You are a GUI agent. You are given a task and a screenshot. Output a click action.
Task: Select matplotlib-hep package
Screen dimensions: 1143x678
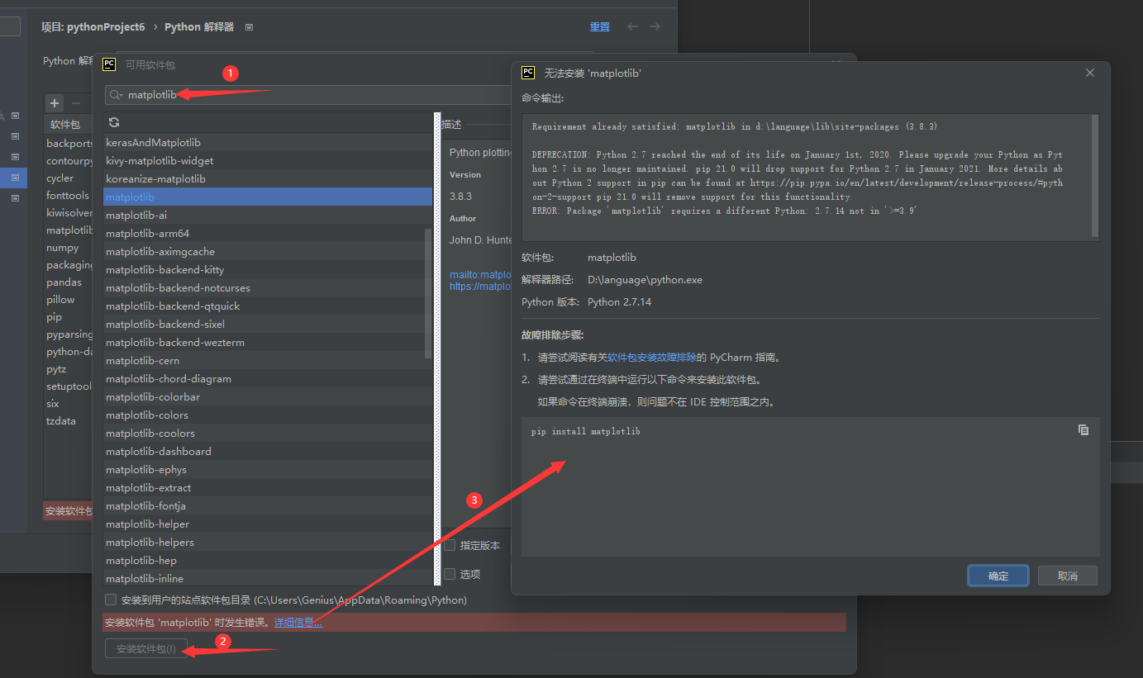[268, 560]
